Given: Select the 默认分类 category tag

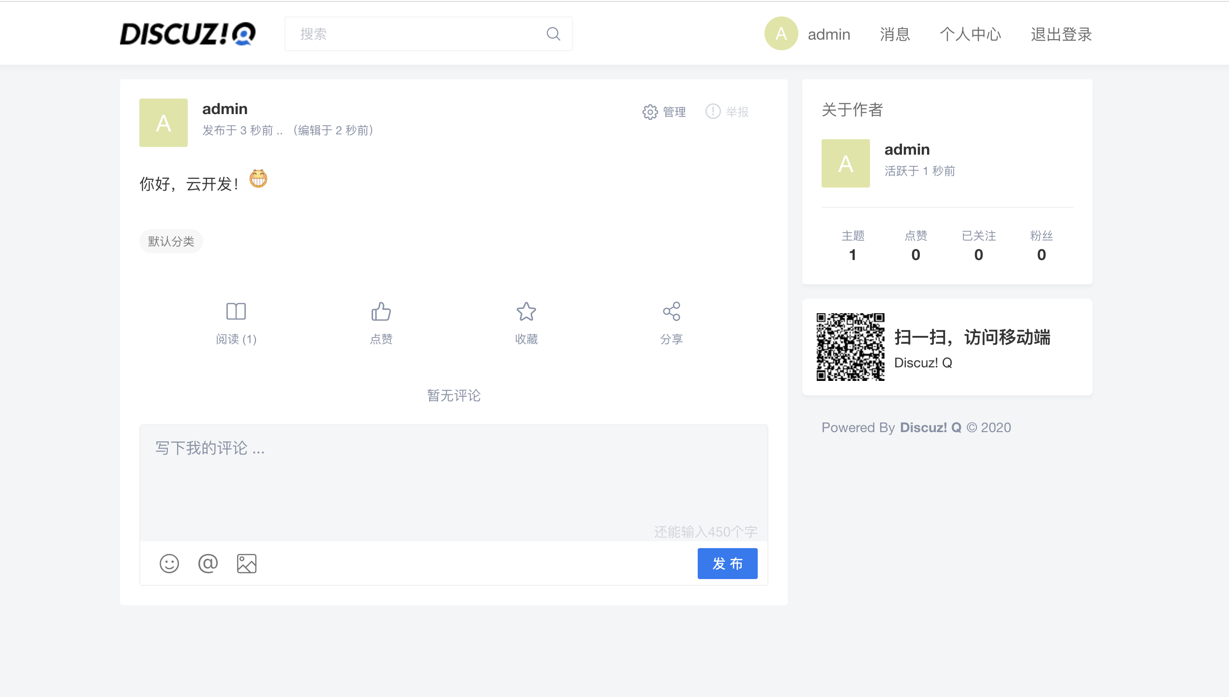Looking at the screenshot, I should [171, 241].
